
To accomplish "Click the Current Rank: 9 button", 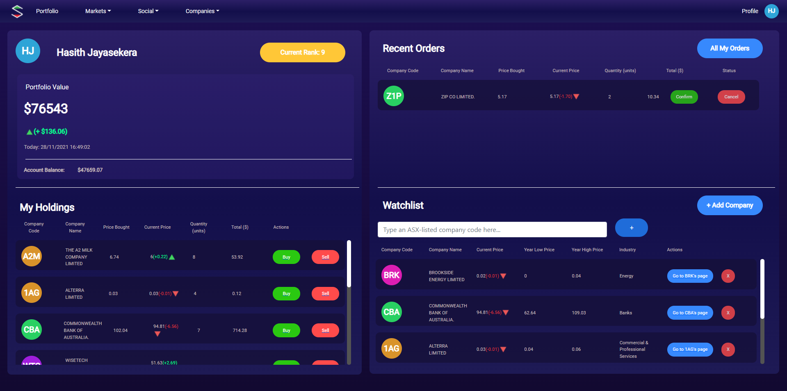I will pos(303,52).
